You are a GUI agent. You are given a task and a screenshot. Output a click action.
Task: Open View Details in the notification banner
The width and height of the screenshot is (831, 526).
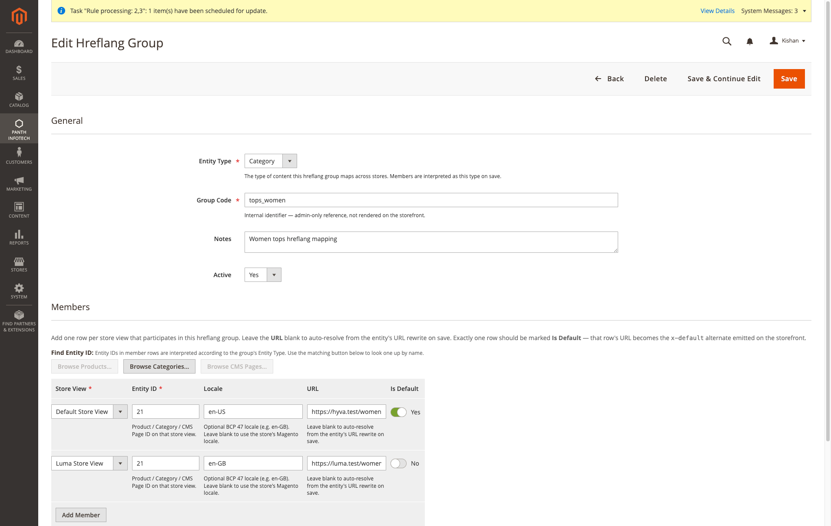pyautogui.click(x=717, y=10)
